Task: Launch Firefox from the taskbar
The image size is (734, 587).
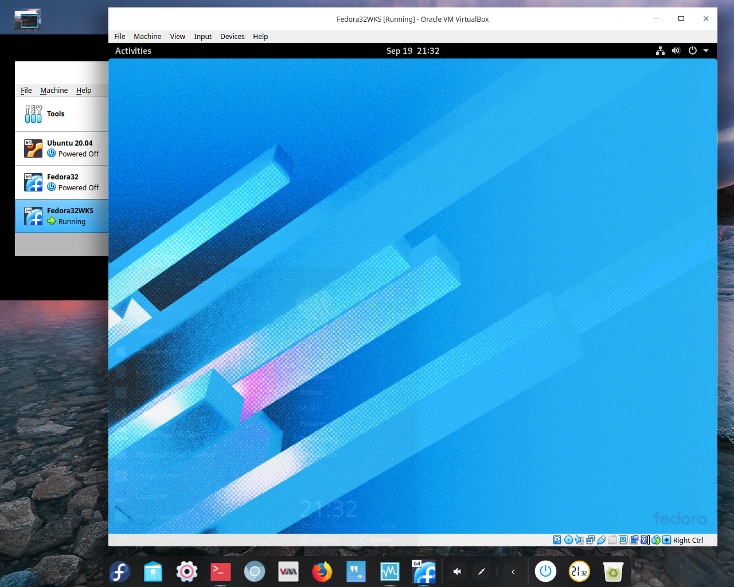Action: tap(322, 572)
